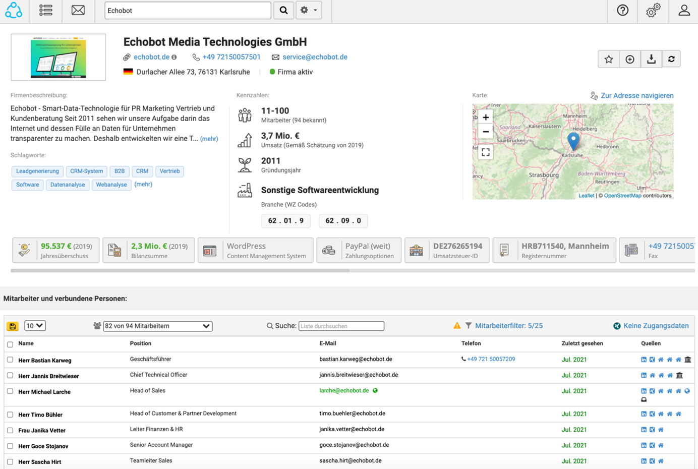Open Bastian Karweg's LinkedIn source icon
The height and width of the screenshot is (469, 698).
[644, 360]
